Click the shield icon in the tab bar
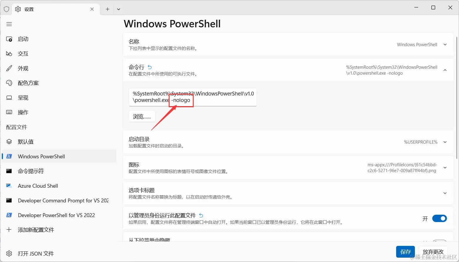 [6, 9]
